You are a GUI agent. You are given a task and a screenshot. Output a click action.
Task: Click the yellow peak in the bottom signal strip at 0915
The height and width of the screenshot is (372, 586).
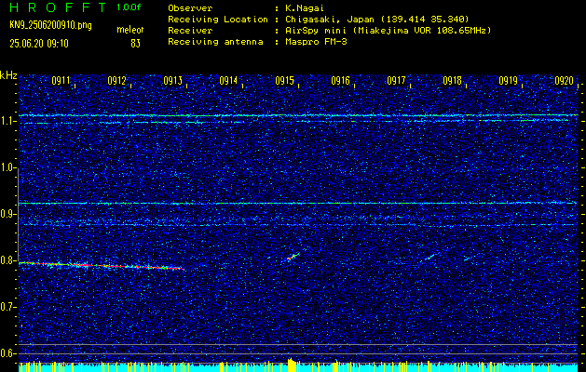click(x=292, y=365)
